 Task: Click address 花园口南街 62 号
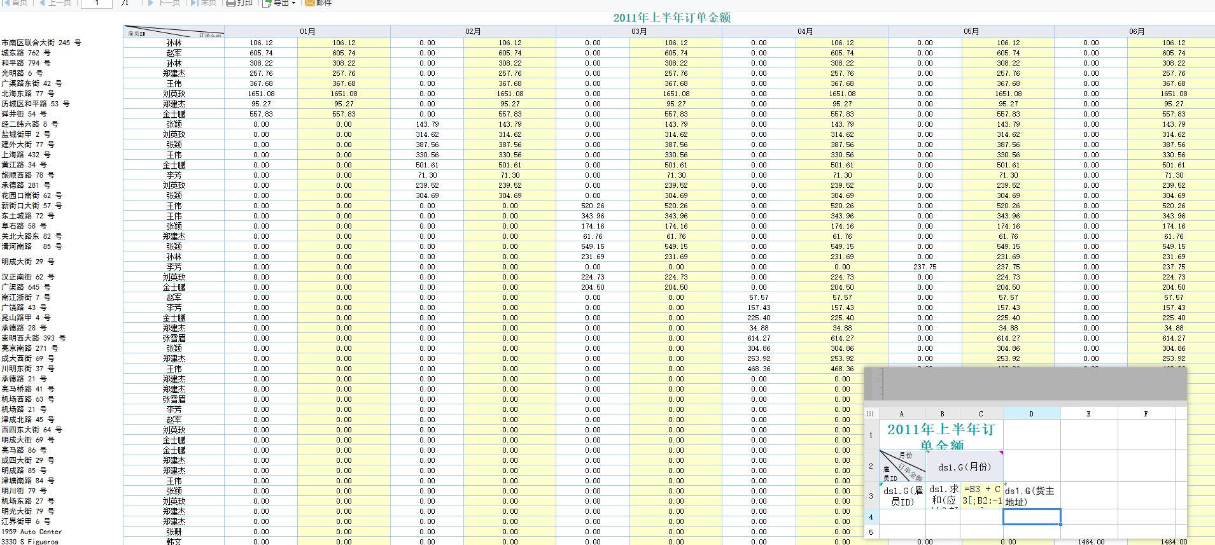coord(32,195)
